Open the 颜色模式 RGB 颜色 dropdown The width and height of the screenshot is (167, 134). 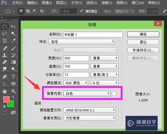coord(76,83)
